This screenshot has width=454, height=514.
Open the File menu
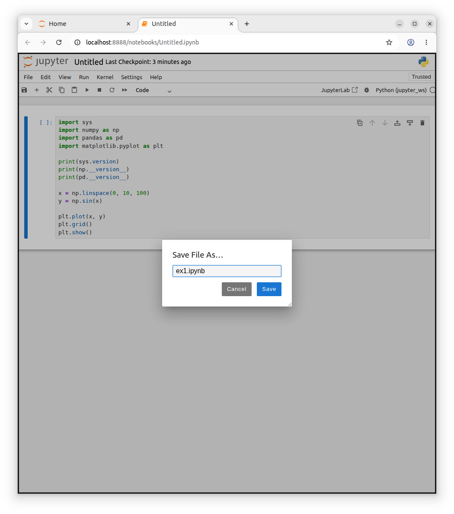click(28, 77)
